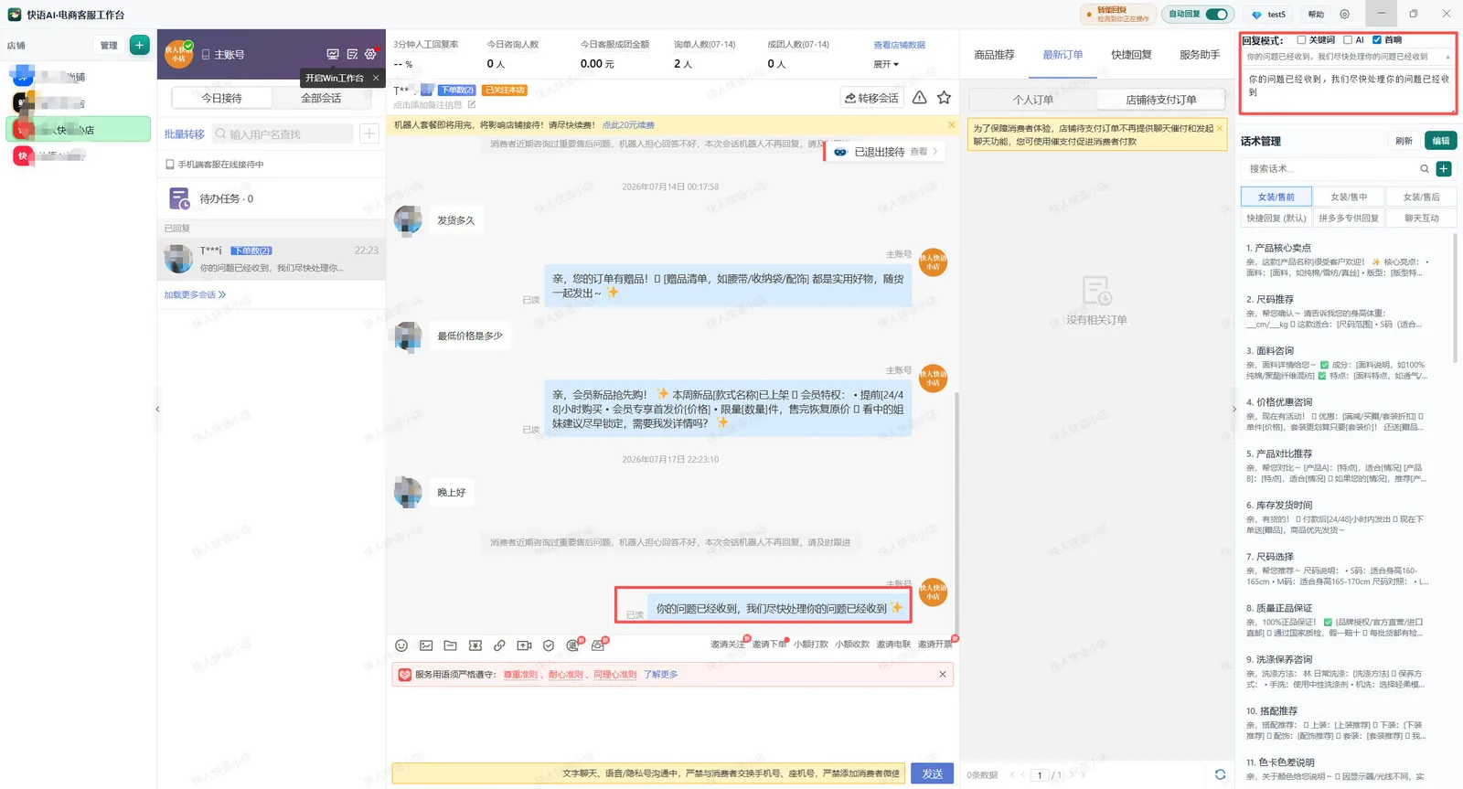
Task: Check the 关键词 reply mode checkbox
Action: coord(1301,39)
